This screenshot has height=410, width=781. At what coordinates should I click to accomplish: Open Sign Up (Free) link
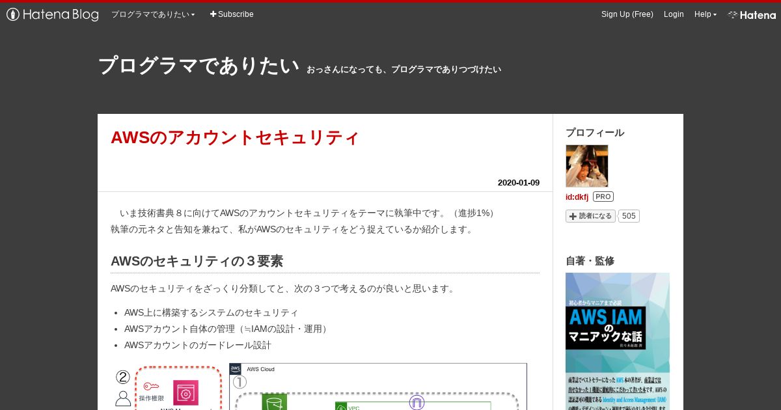click(x=627, y=14)
